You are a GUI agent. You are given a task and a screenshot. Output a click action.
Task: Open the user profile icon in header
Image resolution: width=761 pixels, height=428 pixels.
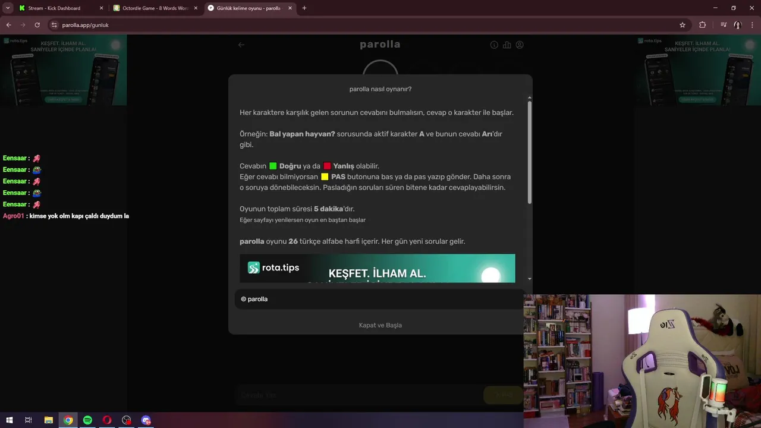click(520, 45)
